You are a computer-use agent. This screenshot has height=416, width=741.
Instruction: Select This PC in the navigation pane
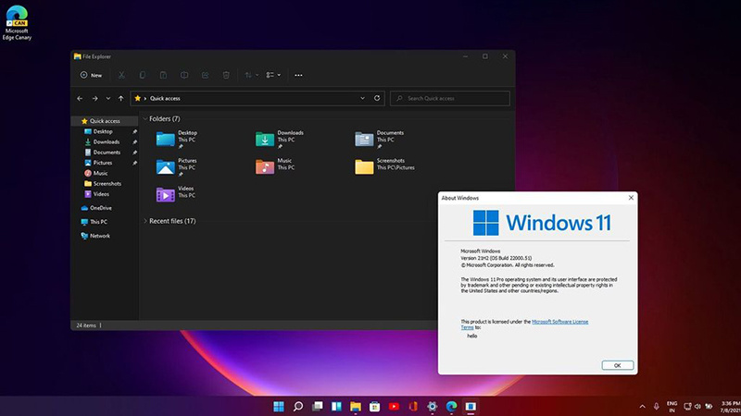pos(98,222)
